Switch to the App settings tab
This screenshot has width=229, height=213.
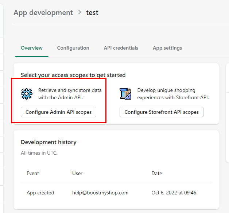167,48
